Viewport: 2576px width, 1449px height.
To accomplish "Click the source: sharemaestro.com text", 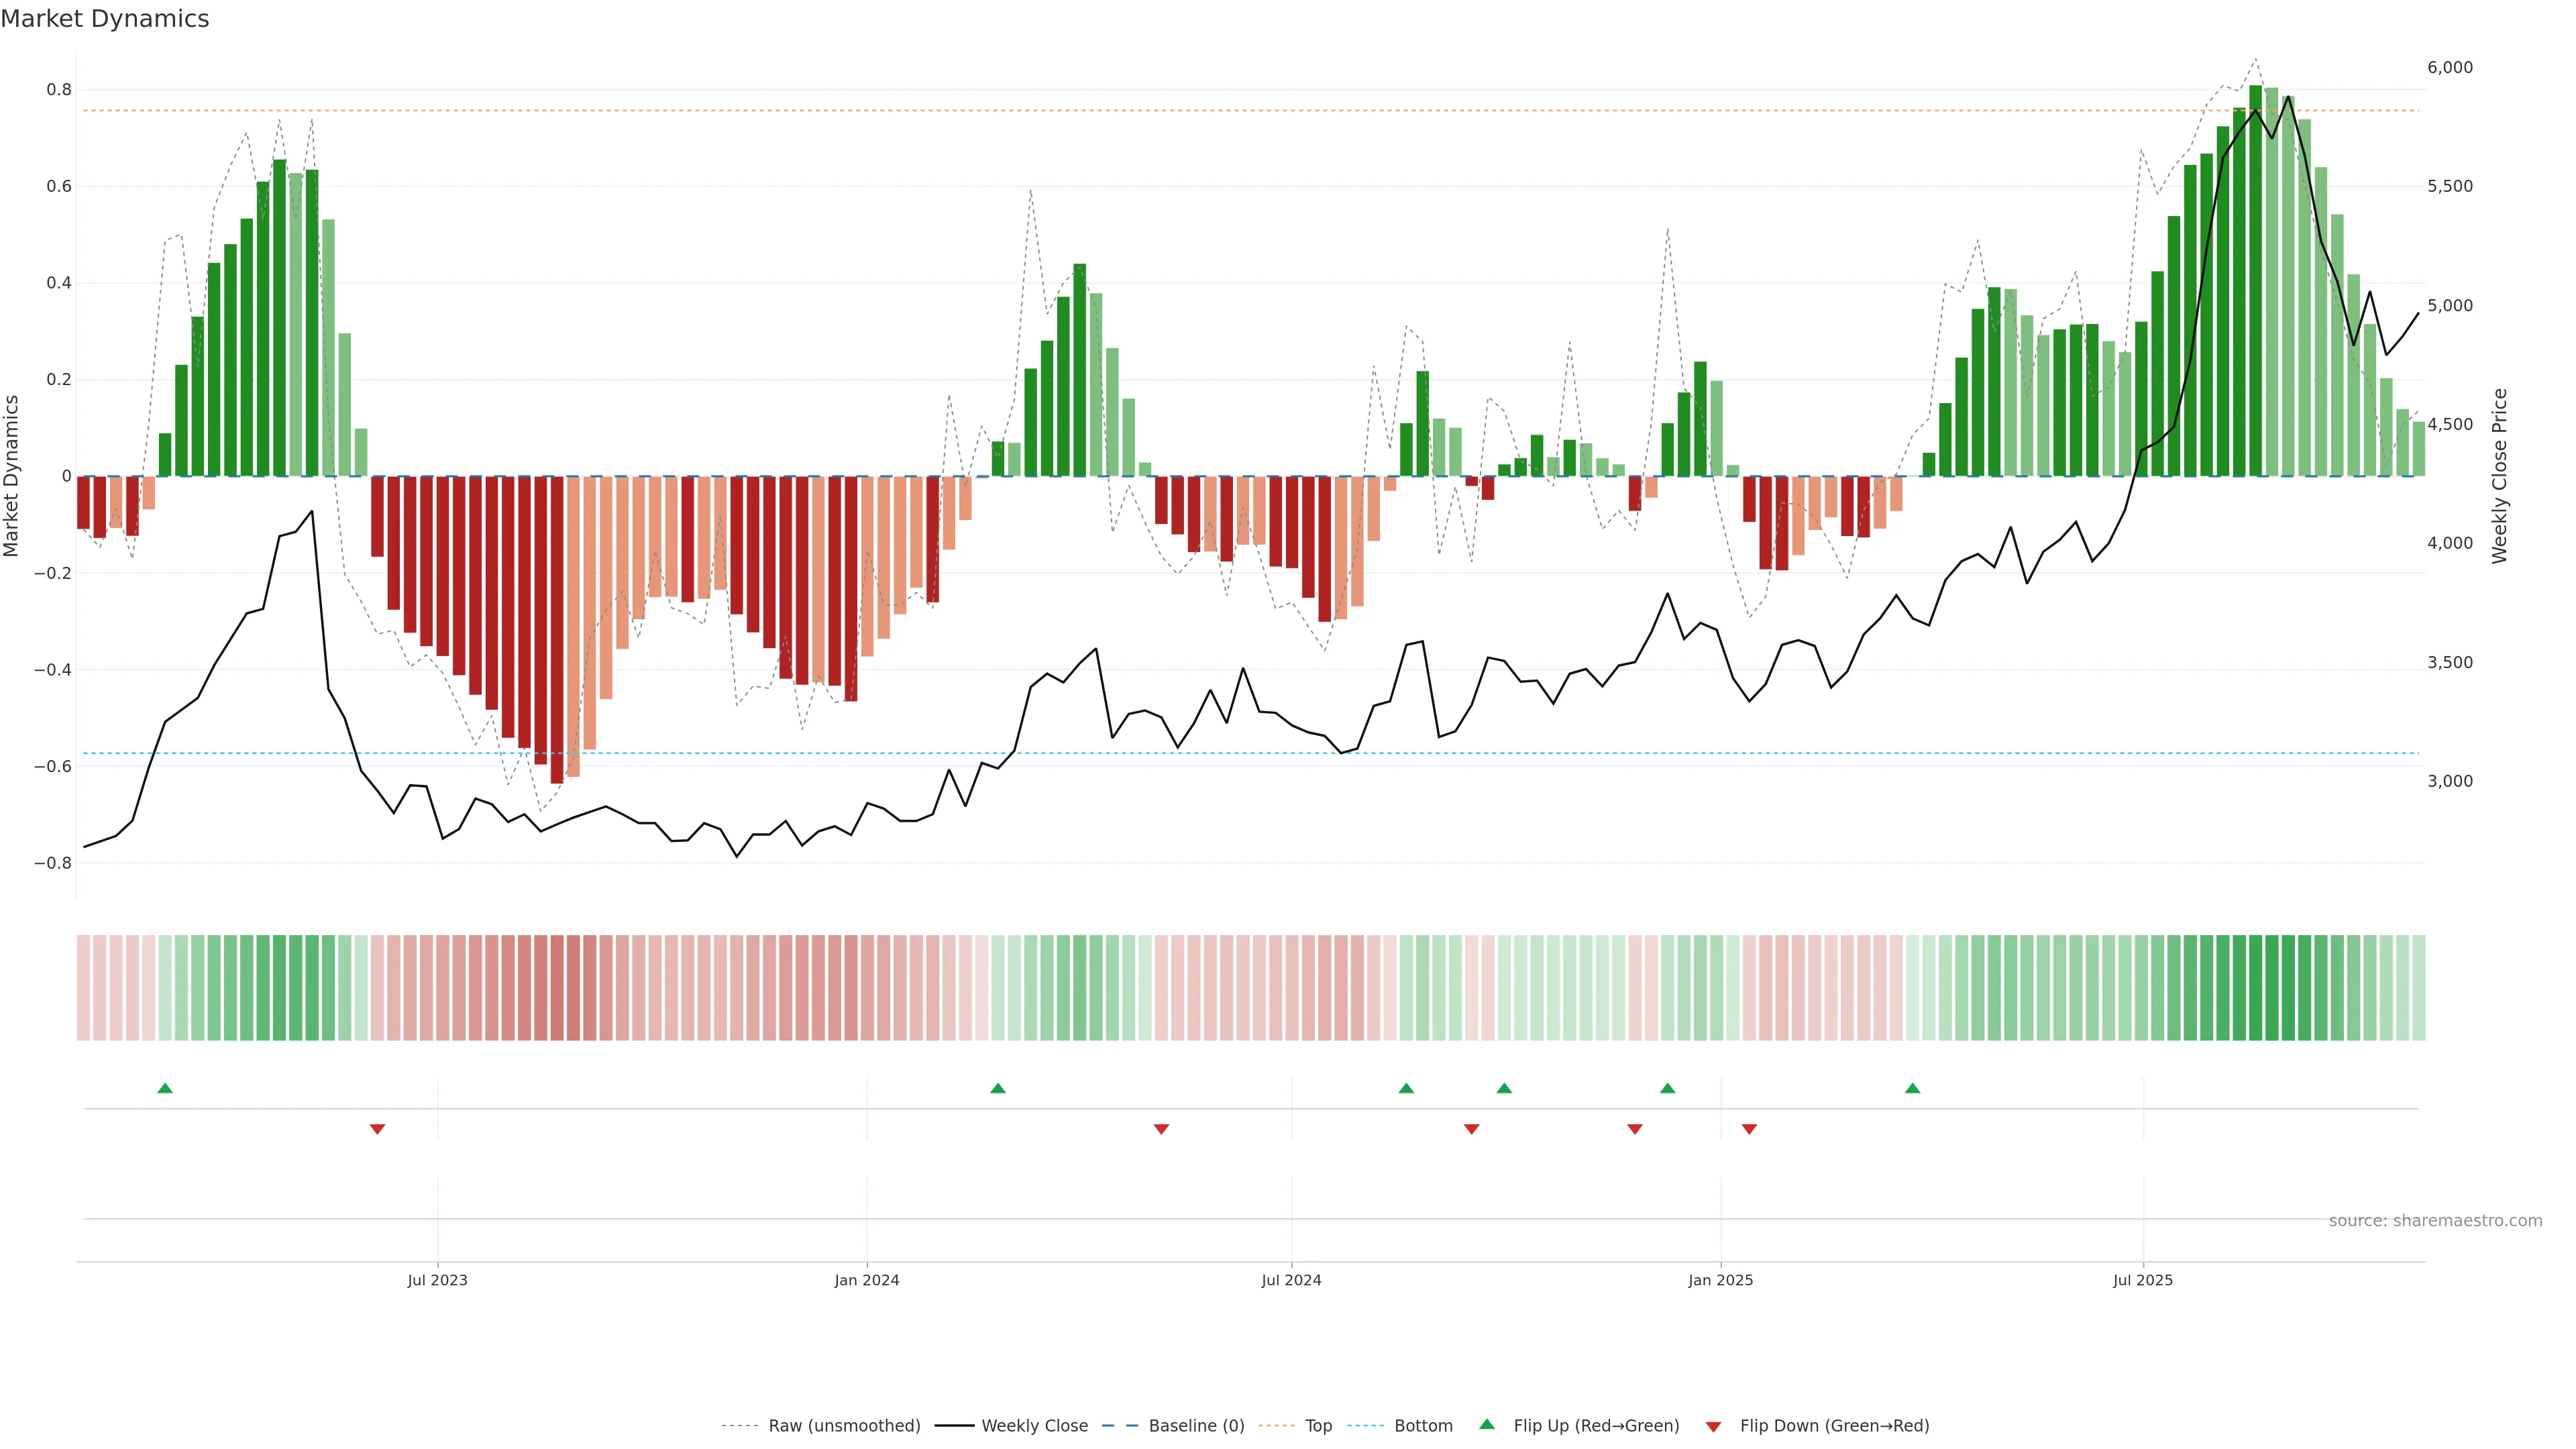I will pos(2435,1221).
